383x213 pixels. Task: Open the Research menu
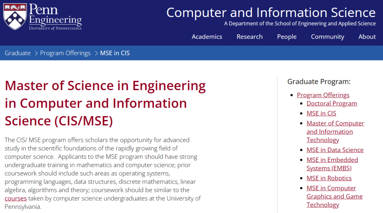pos(250,37)
